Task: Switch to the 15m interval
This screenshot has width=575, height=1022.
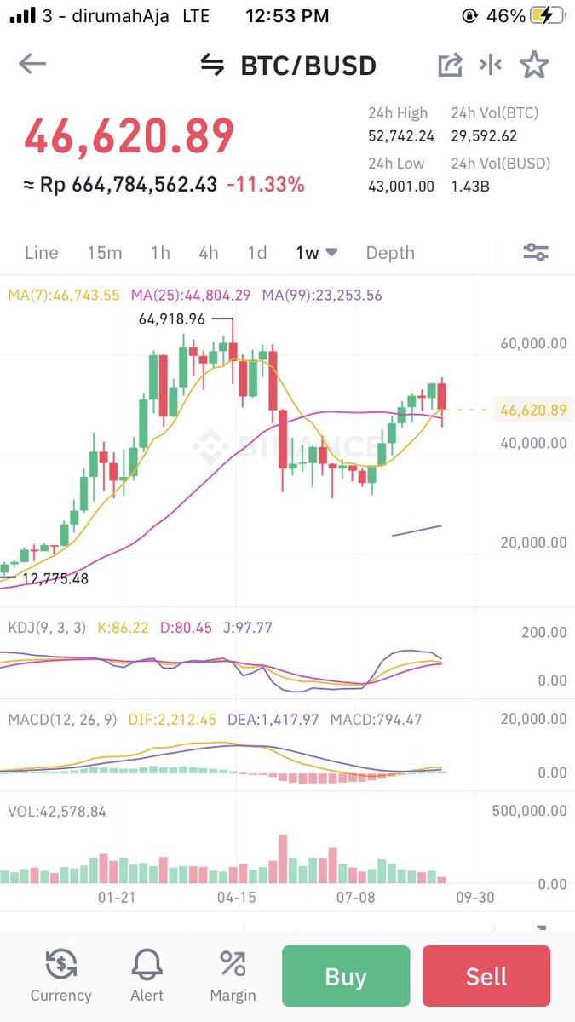Action: click(105, 253)
